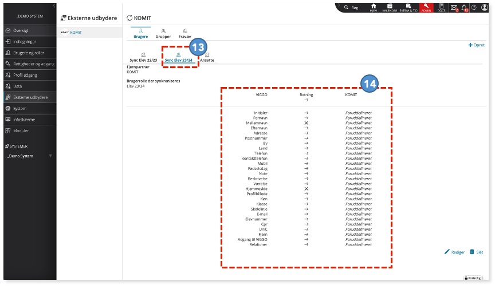
Task: Select Eksterne udbydere in sidebar
Action: tap(30, 97)
